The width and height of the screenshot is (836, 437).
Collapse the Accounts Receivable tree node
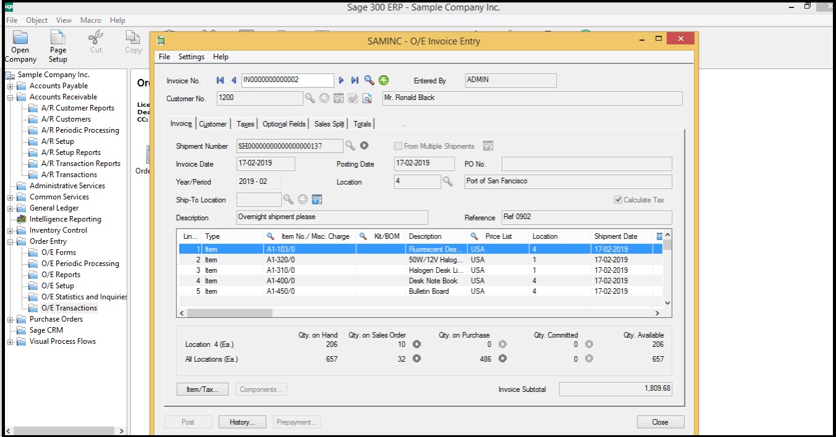(x=10, y=97)
